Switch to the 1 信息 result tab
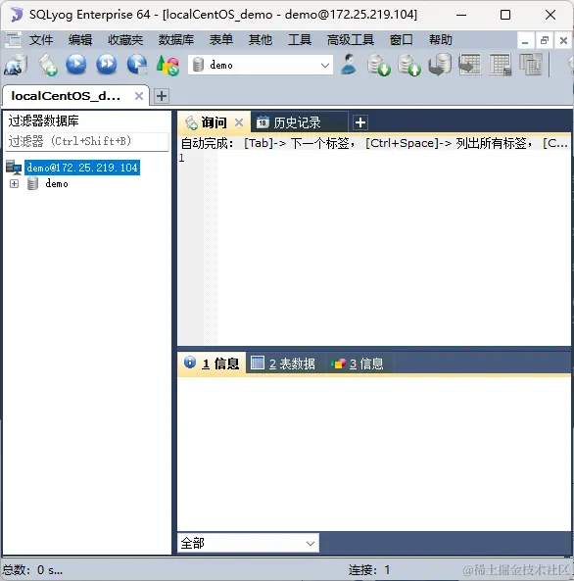The image size is (574, 581). coord(212,363)
